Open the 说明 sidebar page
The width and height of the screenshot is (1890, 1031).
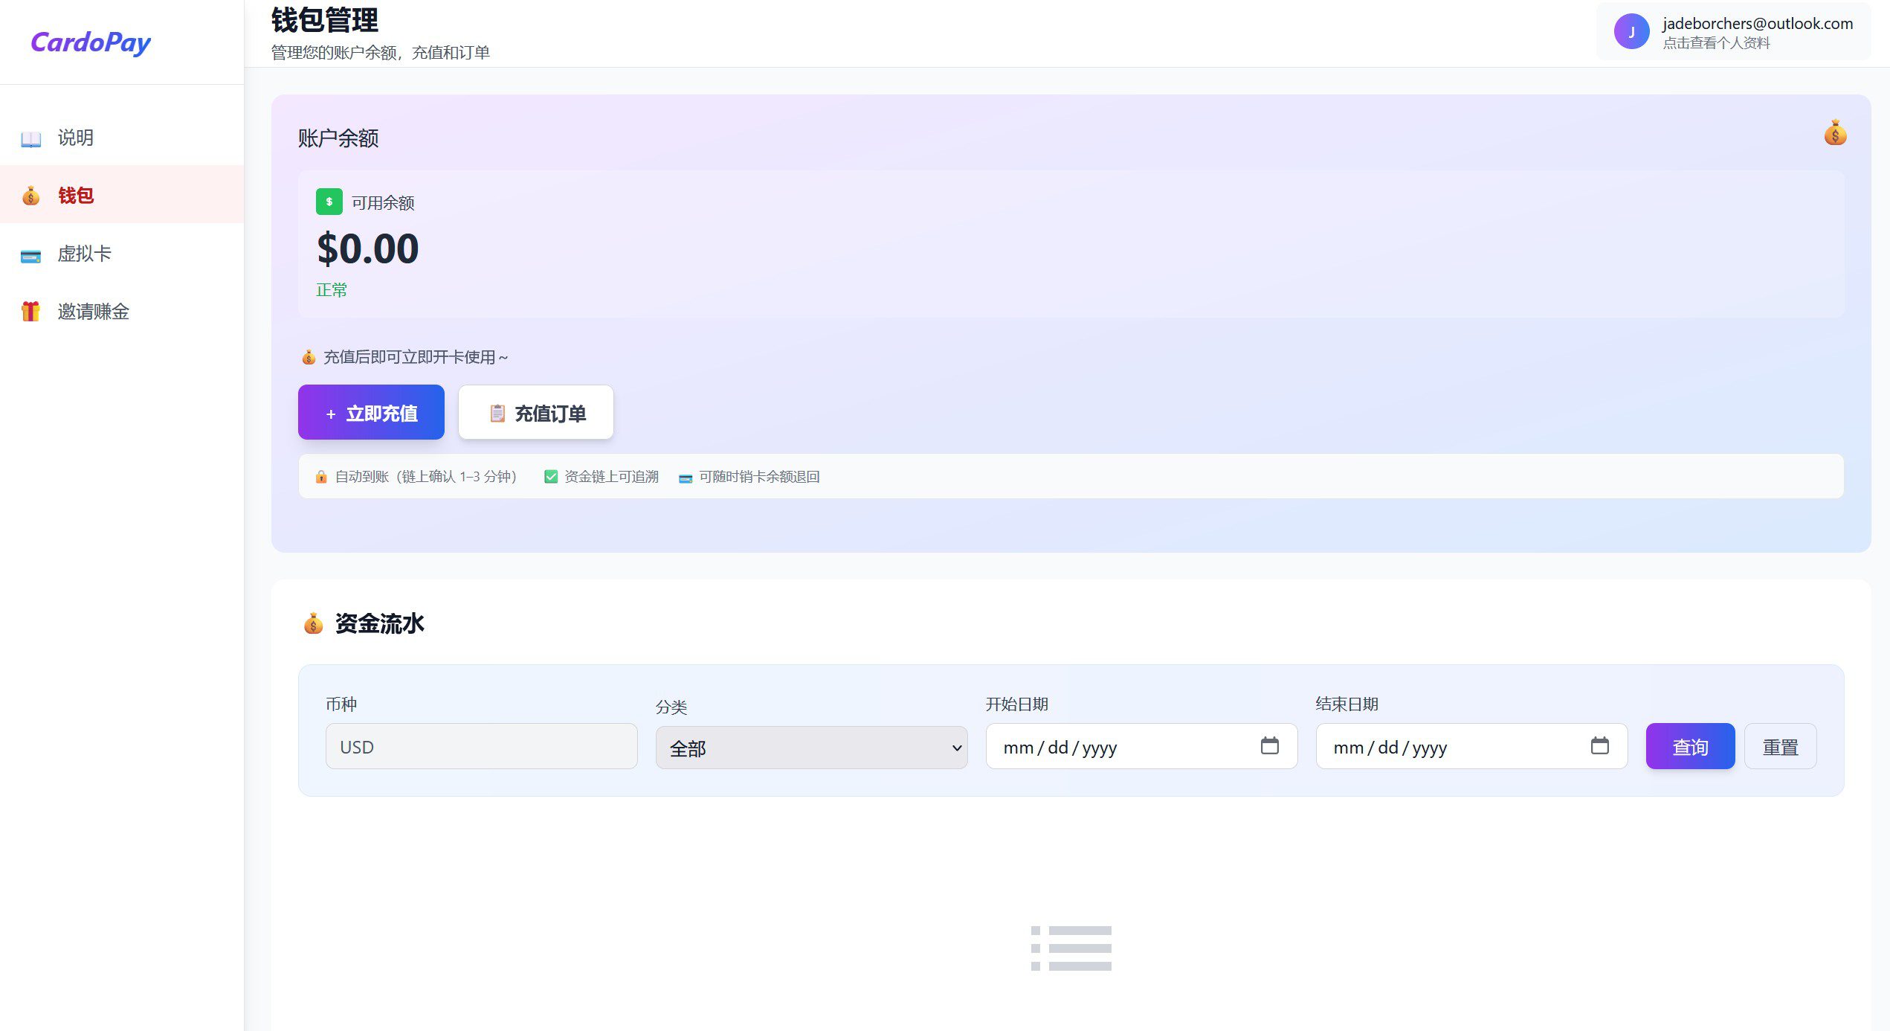point(75,138)
